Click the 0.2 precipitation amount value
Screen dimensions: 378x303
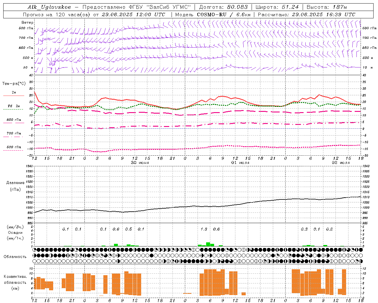[x=329, y=229]
